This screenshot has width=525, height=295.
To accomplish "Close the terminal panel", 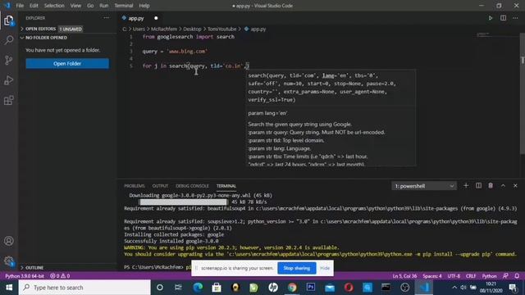I will (x=515, y=186).
